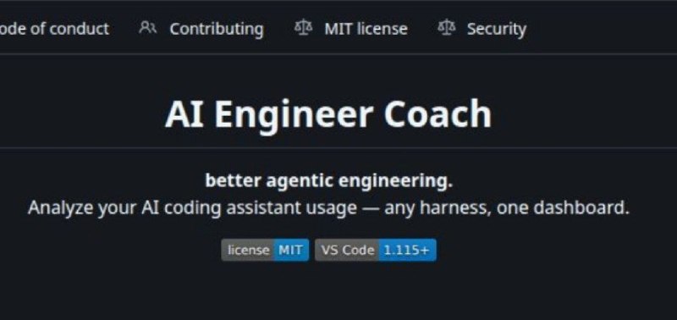Switch to the MIT license tab
The height and width of the screenshot is (320, 677).
pos(350,29)
